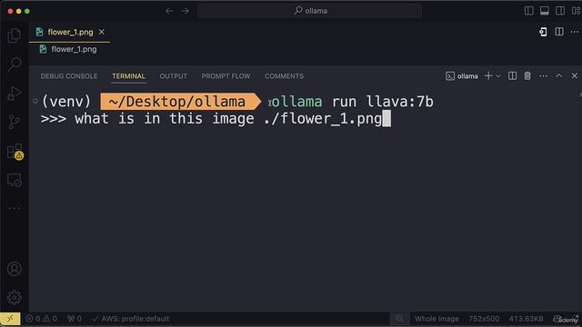Open terminal panel more actions ellipsis
This screenshot has width=582, height=327.
point(544,76)
